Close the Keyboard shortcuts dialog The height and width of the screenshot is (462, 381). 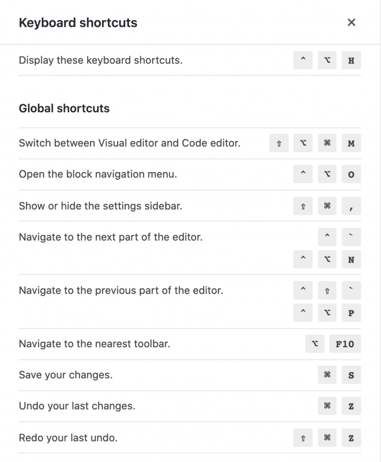coord(351,22)
